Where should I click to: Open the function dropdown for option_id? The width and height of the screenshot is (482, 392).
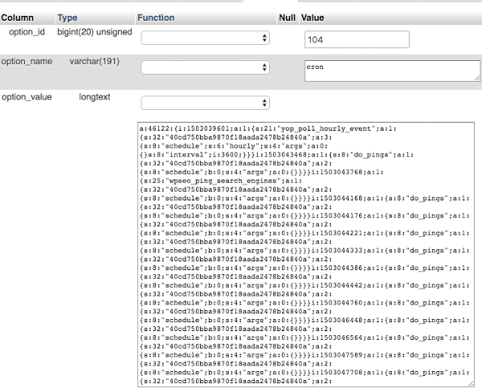point(206,38)
